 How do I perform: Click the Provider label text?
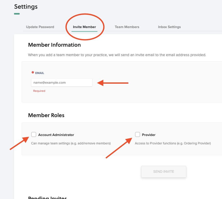[149, 135]
